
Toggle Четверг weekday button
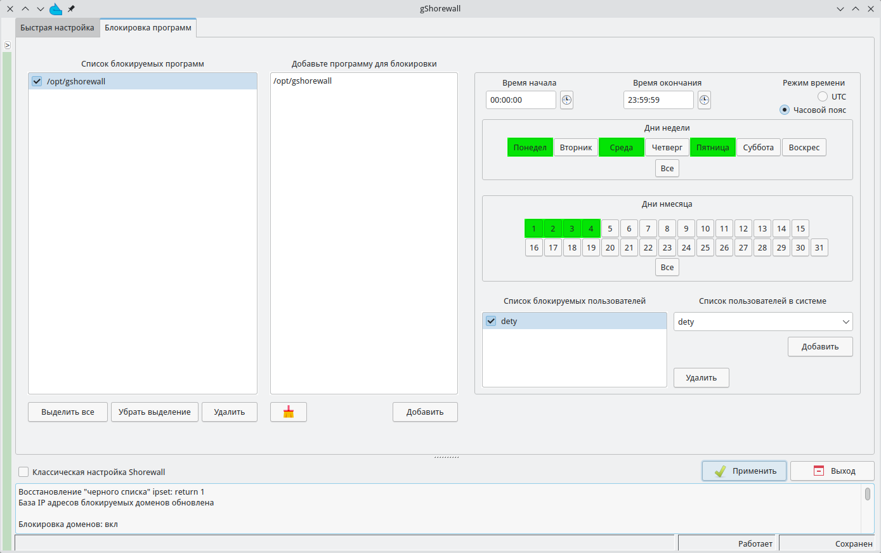point(667,148)
